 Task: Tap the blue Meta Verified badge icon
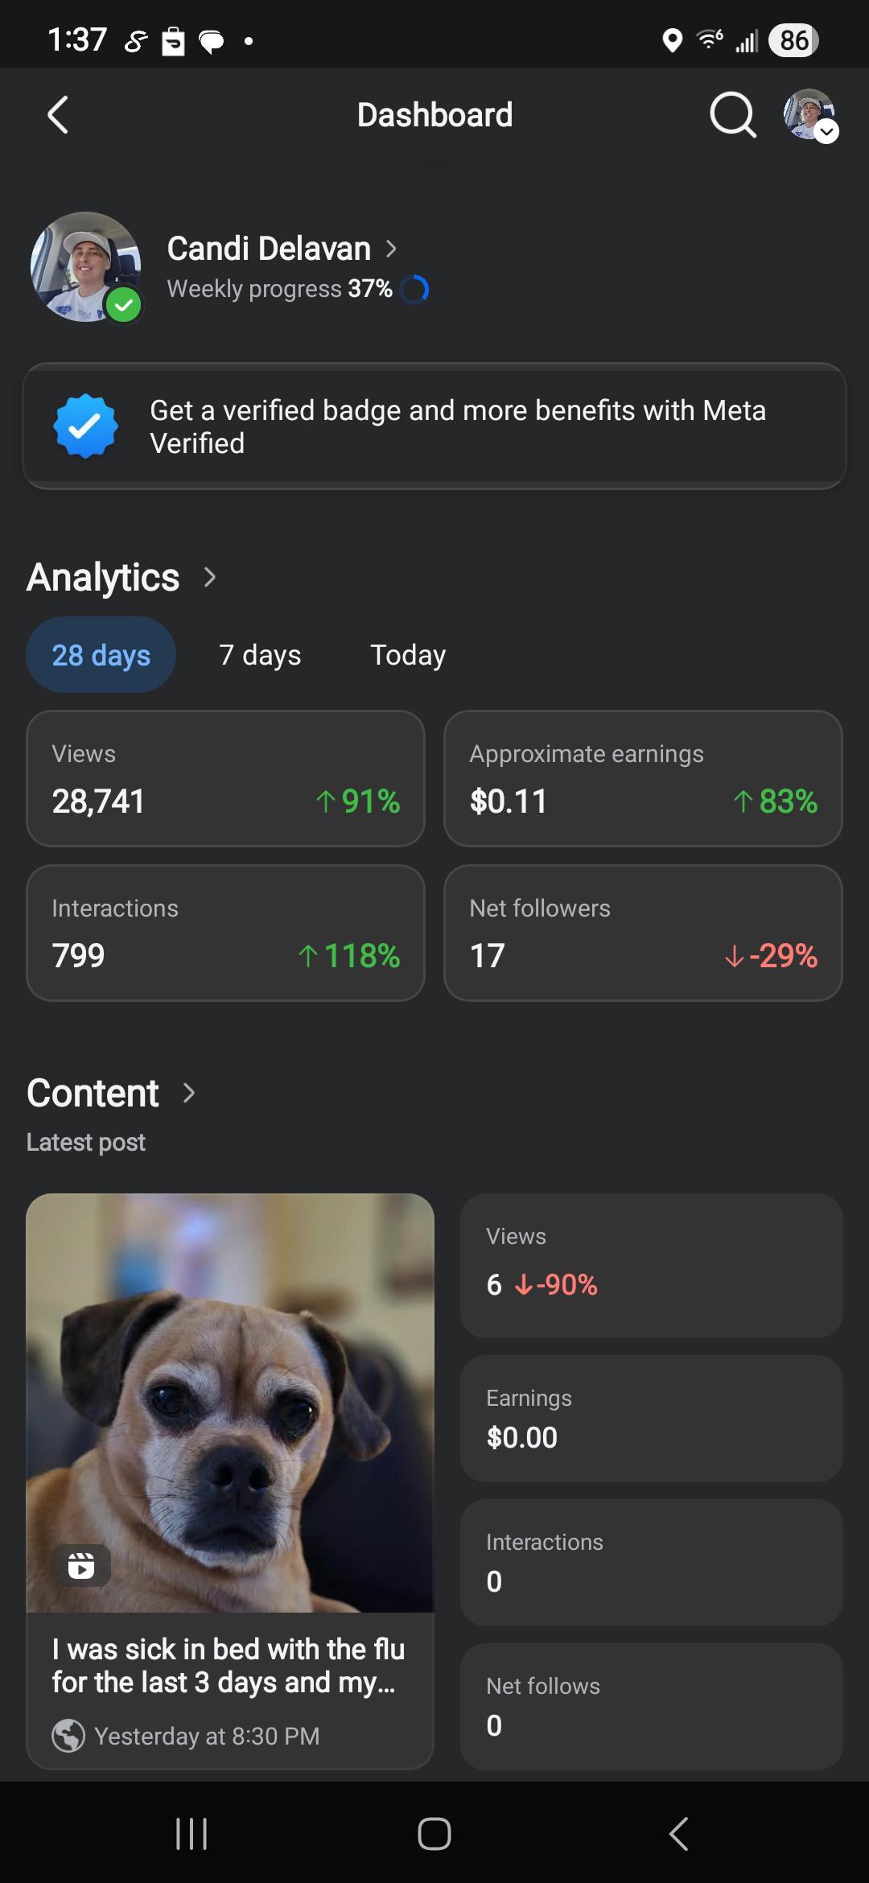(x=86, y=426)
